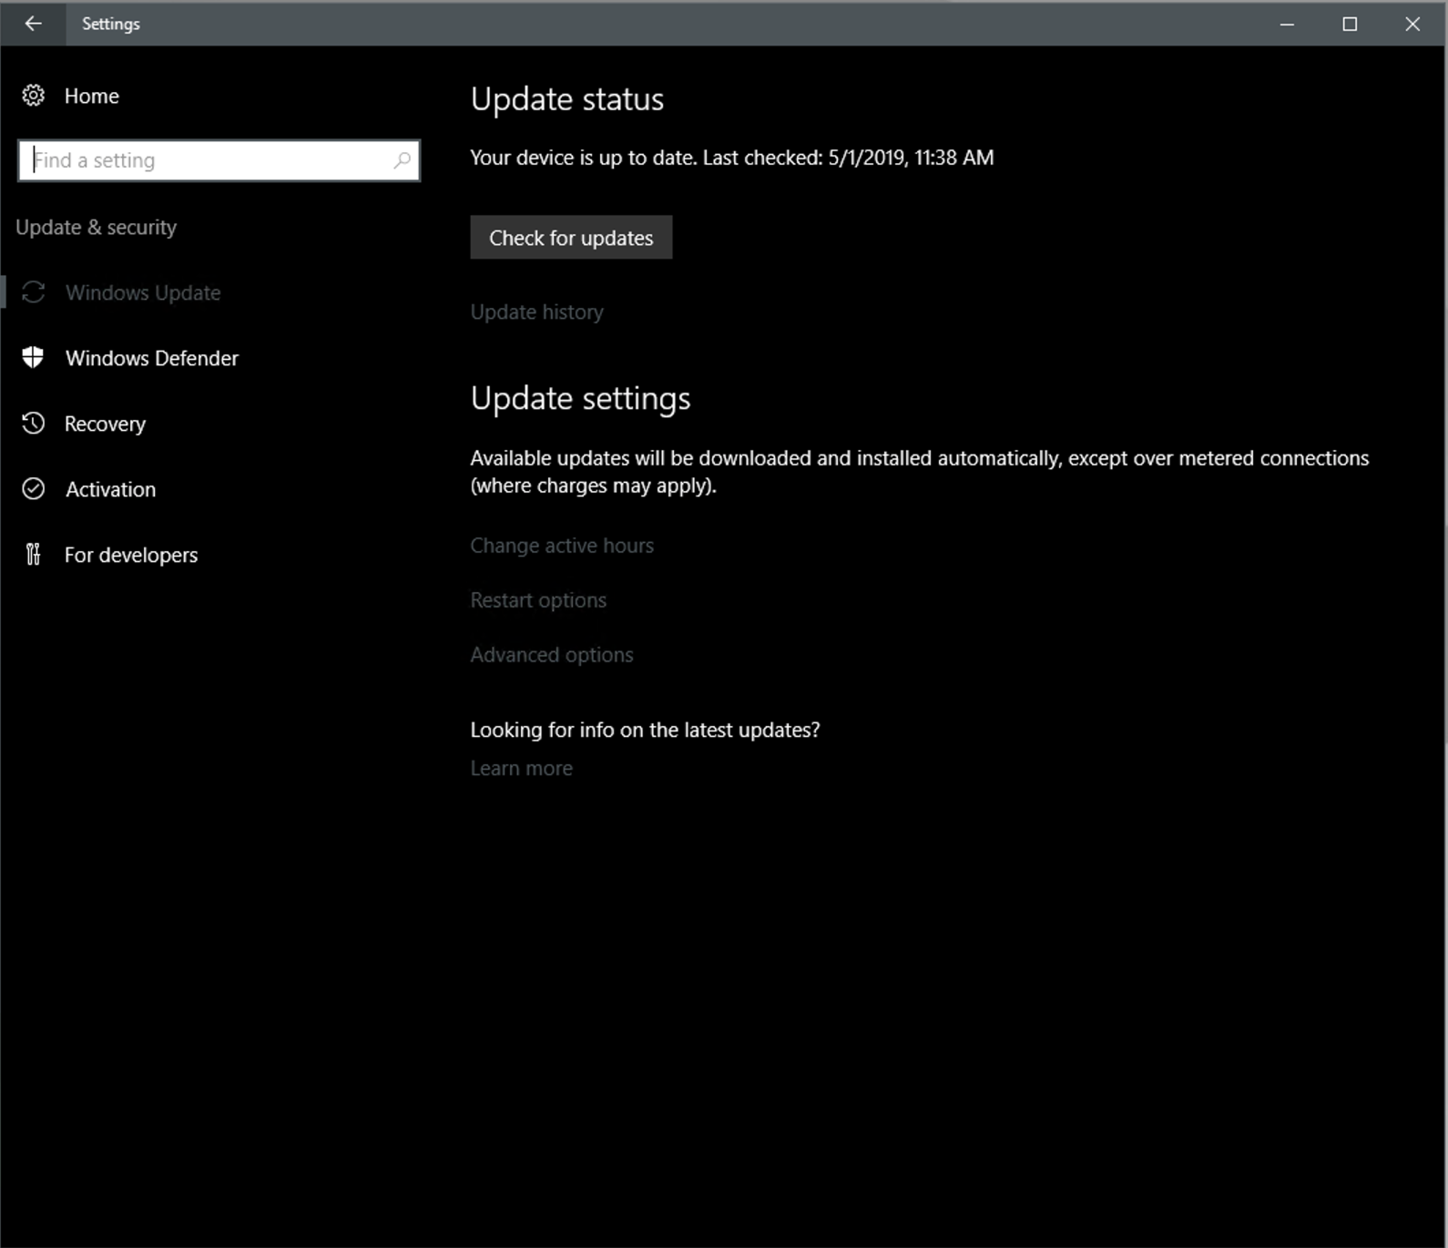This screenshot has width=1448, height=1248.
Task: Open the Update history link
Action: [x=536, y=312]
